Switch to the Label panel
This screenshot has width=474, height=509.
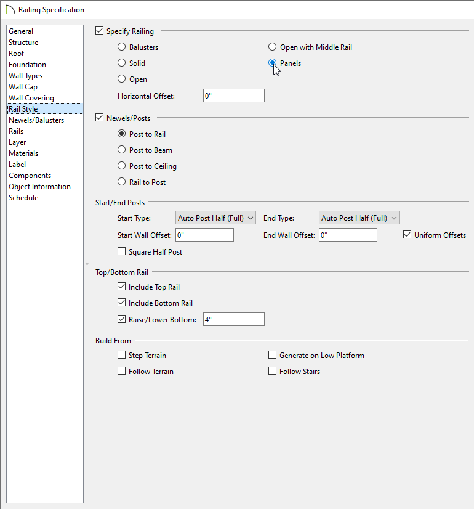(x=17, y=165)
